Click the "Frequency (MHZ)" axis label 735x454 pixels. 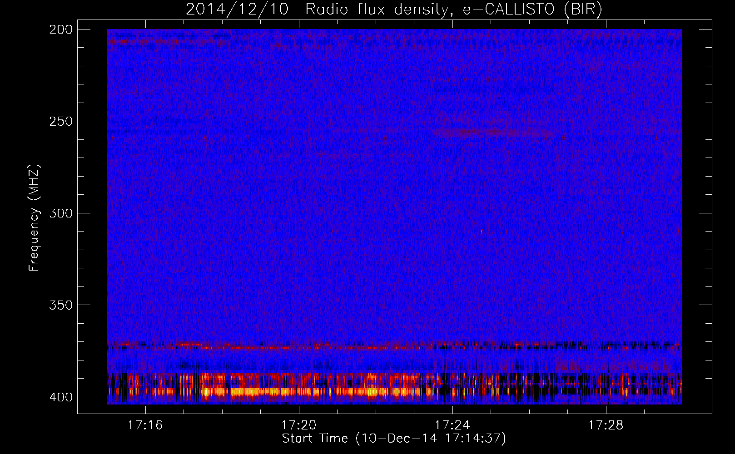(x=34, y=218)
